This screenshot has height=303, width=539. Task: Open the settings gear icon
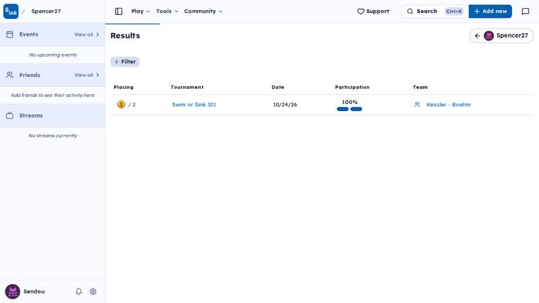[x=93, y=292]
